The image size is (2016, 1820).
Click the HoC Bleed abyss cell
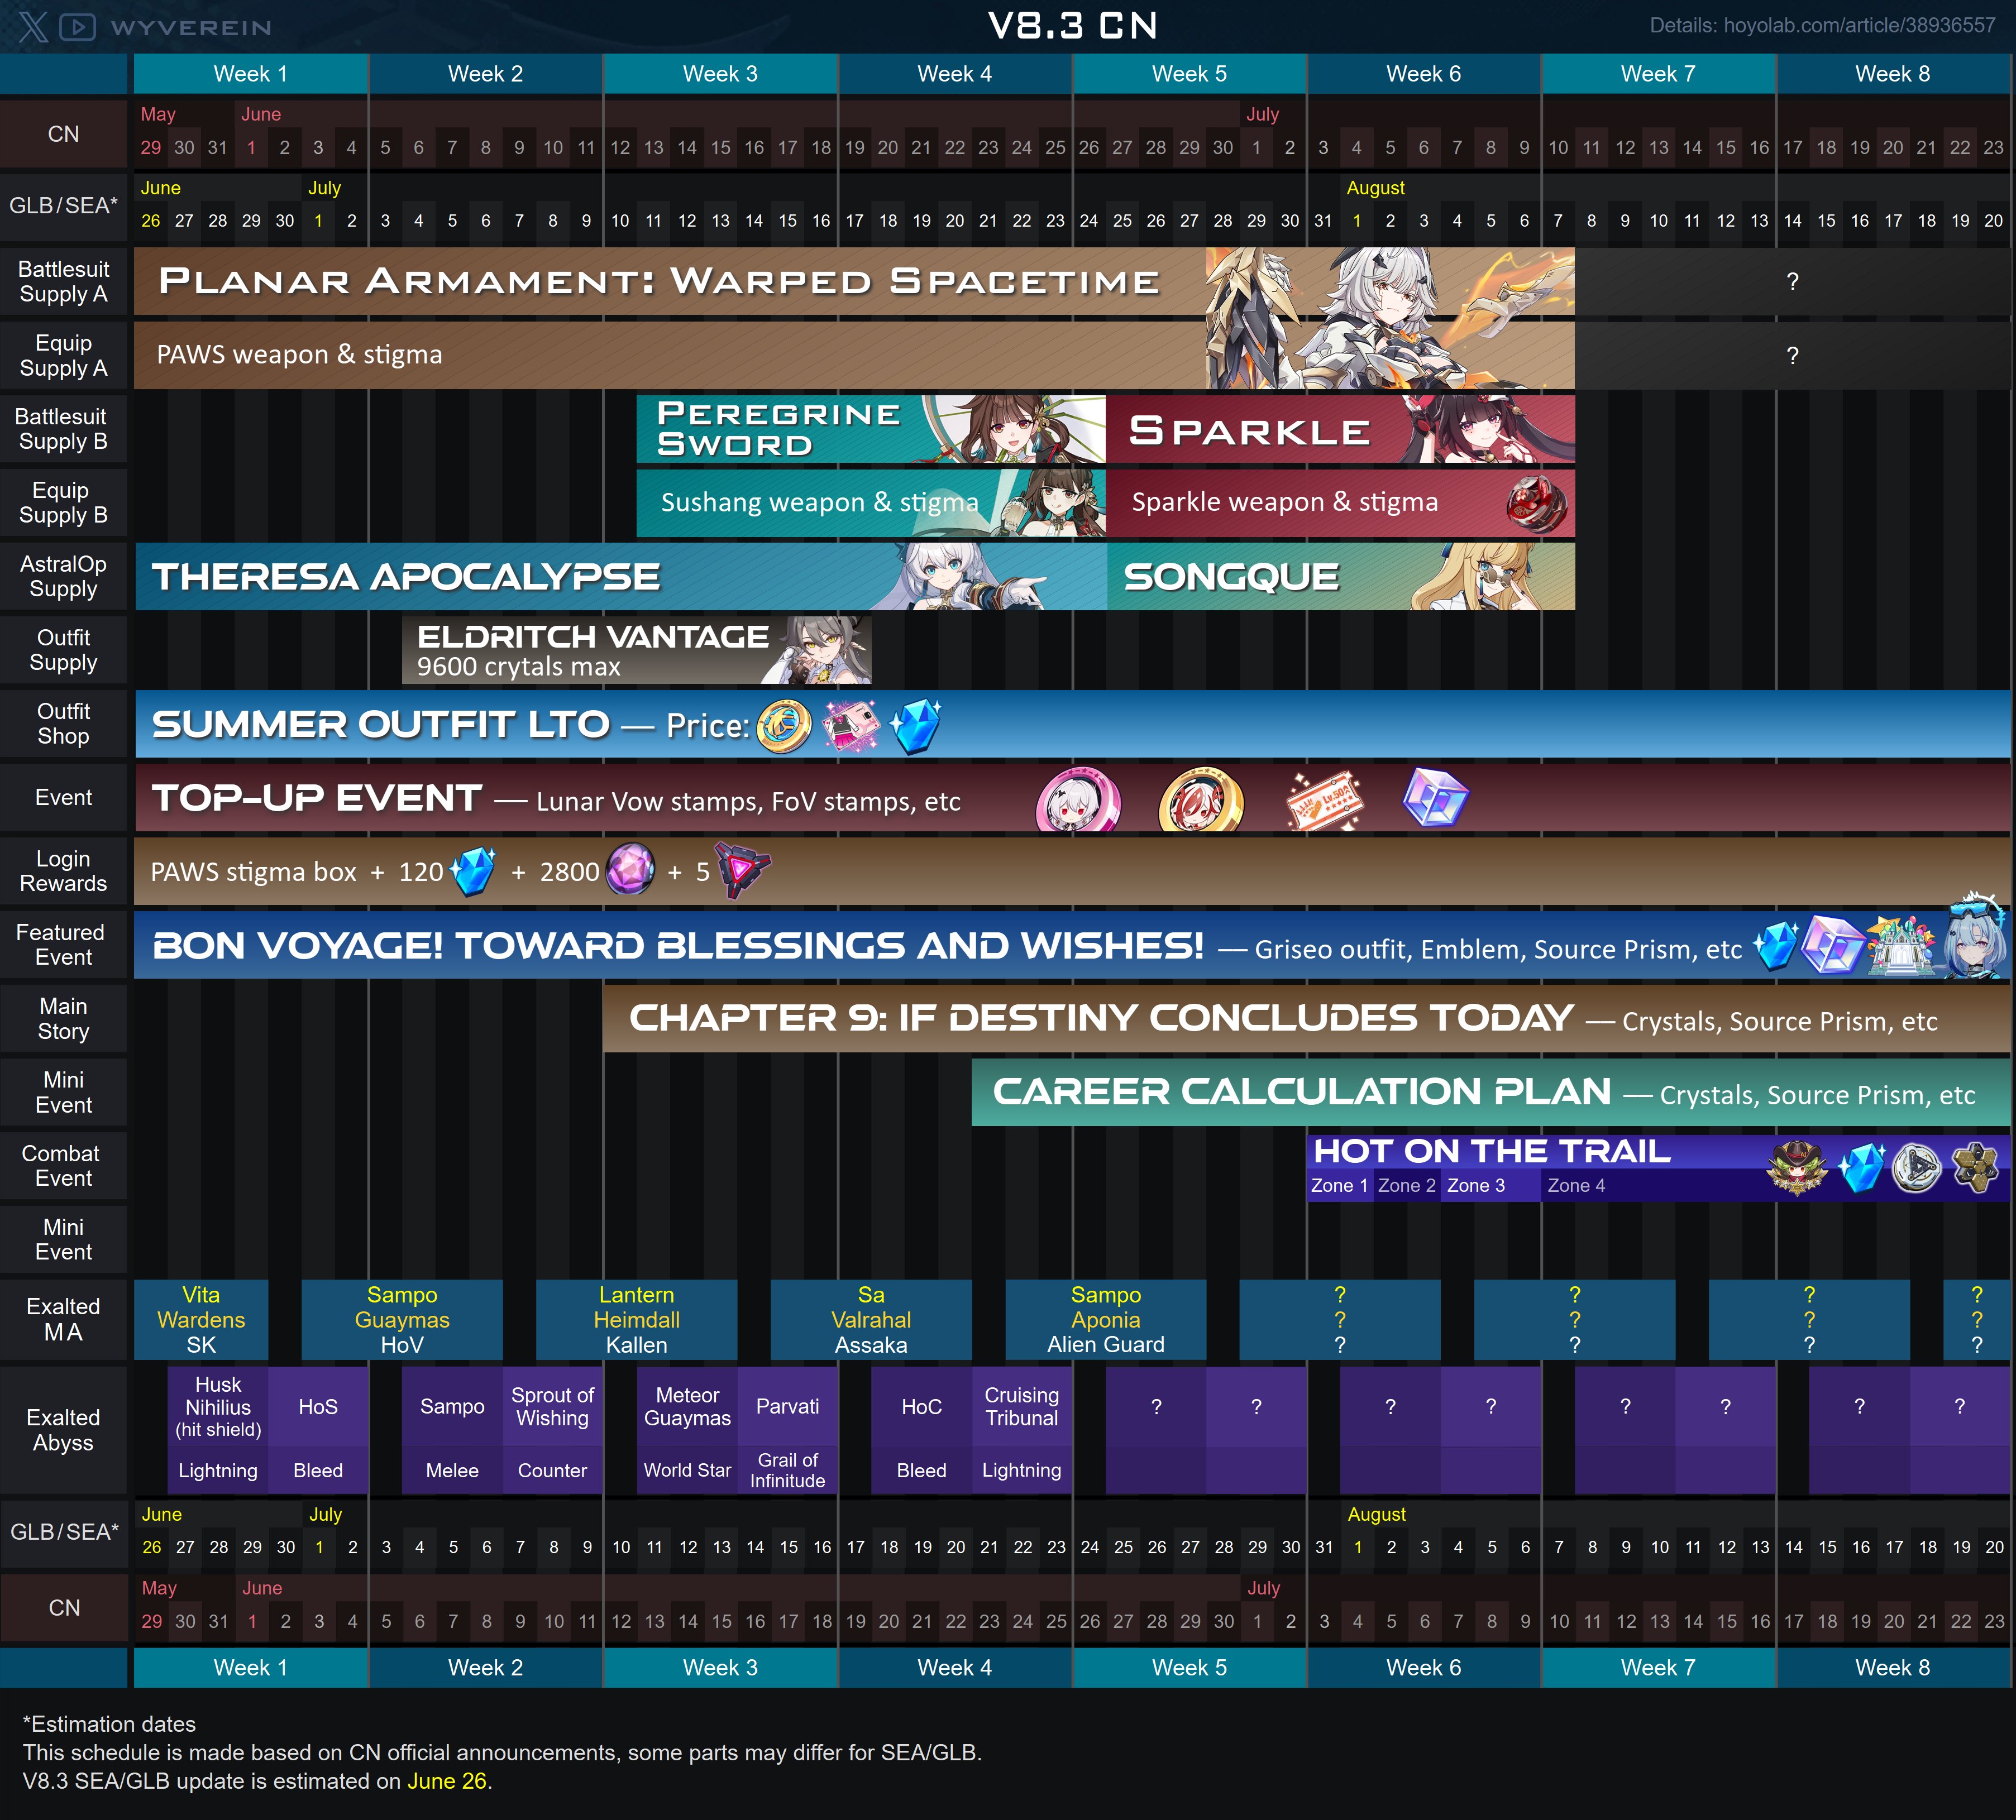921,1430
